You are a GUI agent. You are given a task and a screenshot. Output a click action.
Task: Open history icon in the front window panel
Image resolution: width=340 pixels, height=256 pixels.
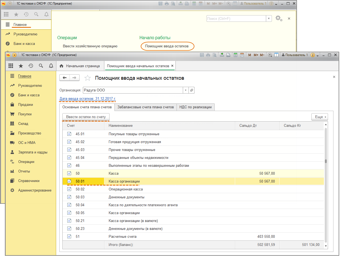(31, 66)
